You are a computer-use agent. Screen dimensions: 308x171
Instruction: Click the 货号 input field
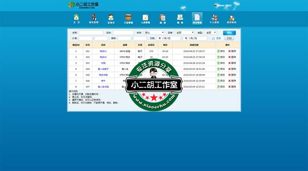point(91,33)
